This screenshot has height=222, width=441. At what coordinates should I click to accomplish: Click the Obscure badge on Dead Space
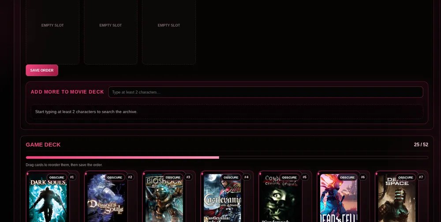[x=406, y=177]
